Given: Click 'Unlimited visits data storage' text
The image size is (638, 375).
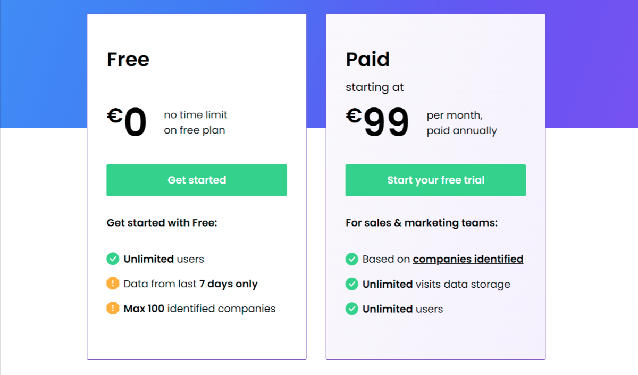Looking at the screenshot, I should pos(436,284).
